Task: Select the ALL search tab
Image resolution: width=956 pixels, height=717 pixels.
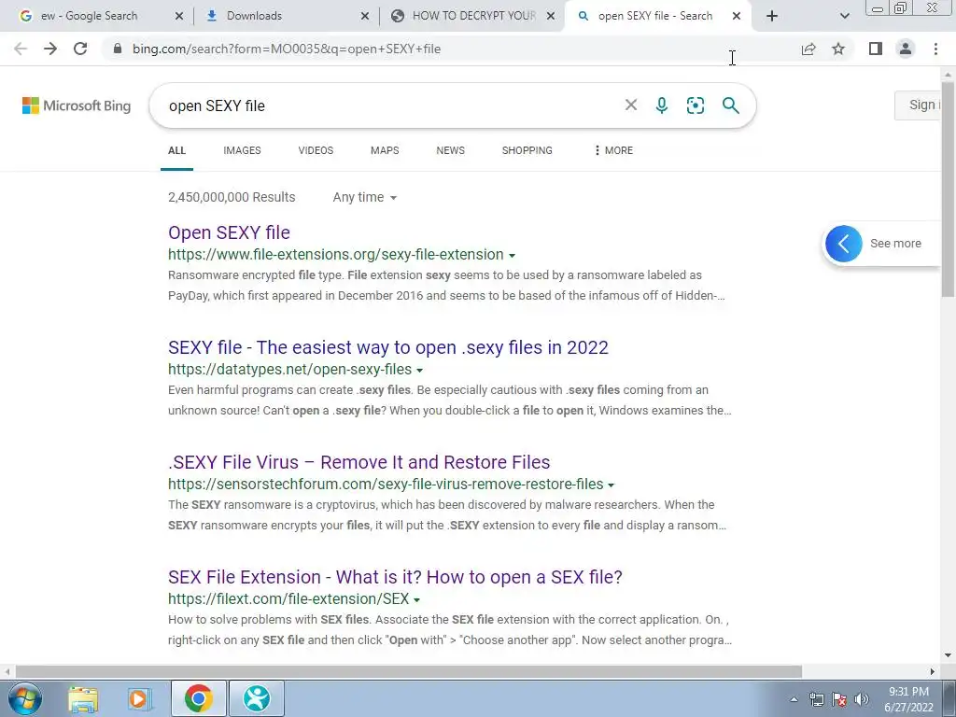Action: (x=176, y=150)
